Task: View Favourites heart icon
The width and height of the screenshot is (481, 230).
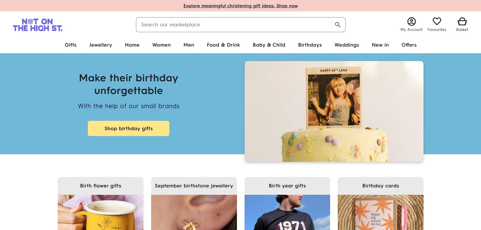Action: coord(437,22)
